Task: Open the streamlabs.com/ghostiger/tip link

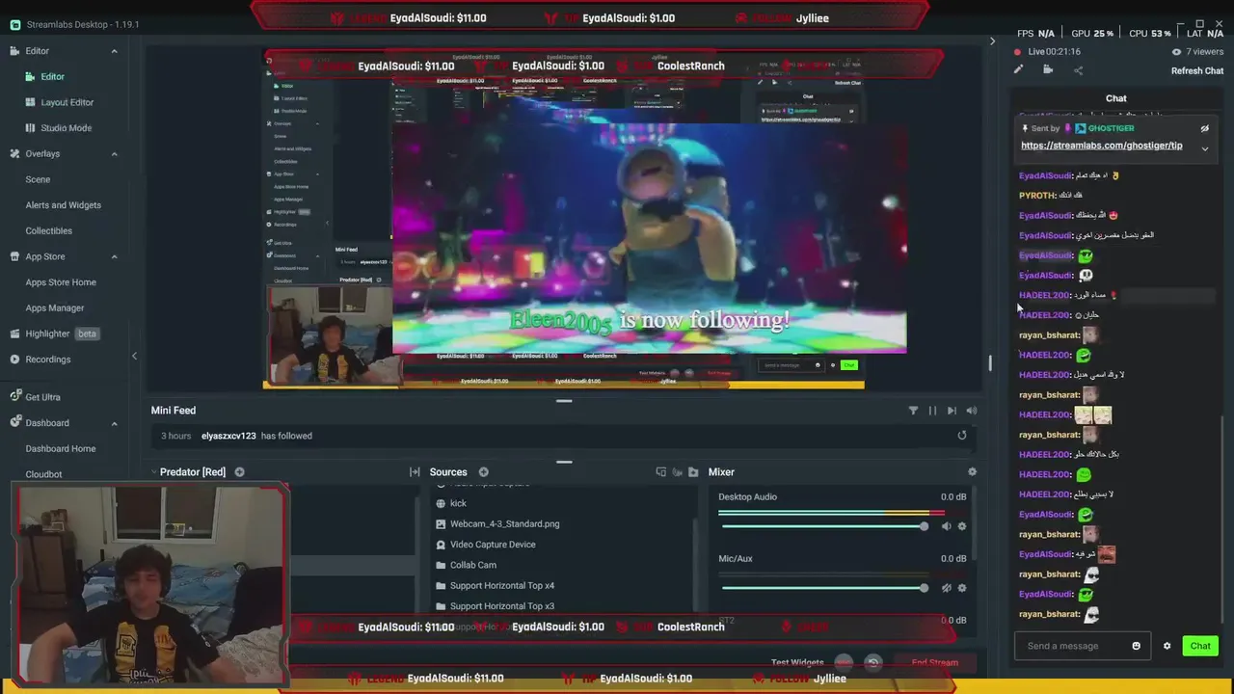Action: coord(1101,146)
